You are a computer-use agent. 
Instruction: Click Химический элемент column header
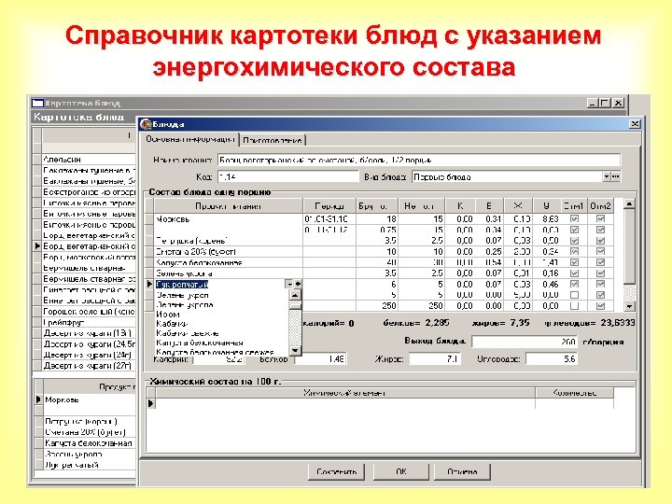tap(344, 393)
